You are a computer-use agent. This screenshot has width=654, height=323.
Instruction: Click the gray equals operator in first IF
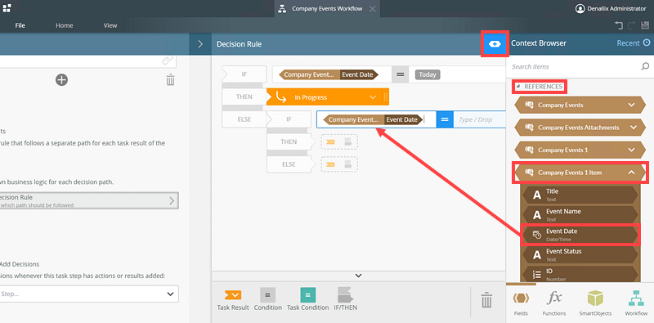[x=400, y=74]
